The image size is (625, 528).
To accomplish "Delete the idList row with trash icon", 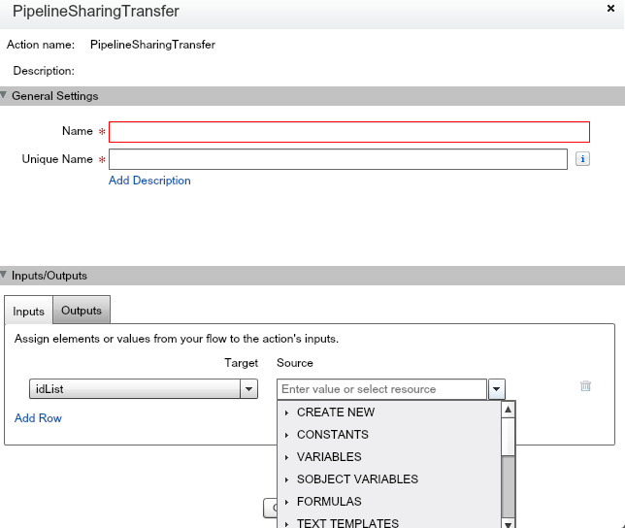I will click(x=585, y=386).
